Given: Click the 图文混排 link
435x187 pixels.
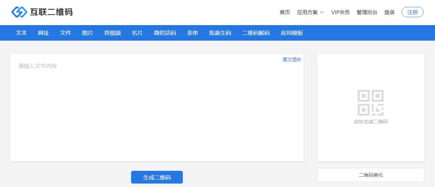Looking at the screenshot, I should [x=291, y=60].
